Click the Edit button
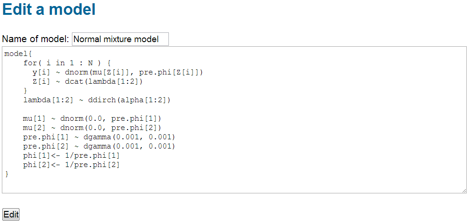The image size is (470, 223). [11, 214]
